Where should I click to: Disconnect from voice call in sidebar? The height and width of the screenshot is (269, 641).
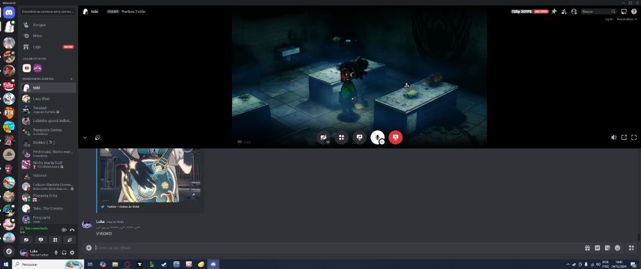72,230
